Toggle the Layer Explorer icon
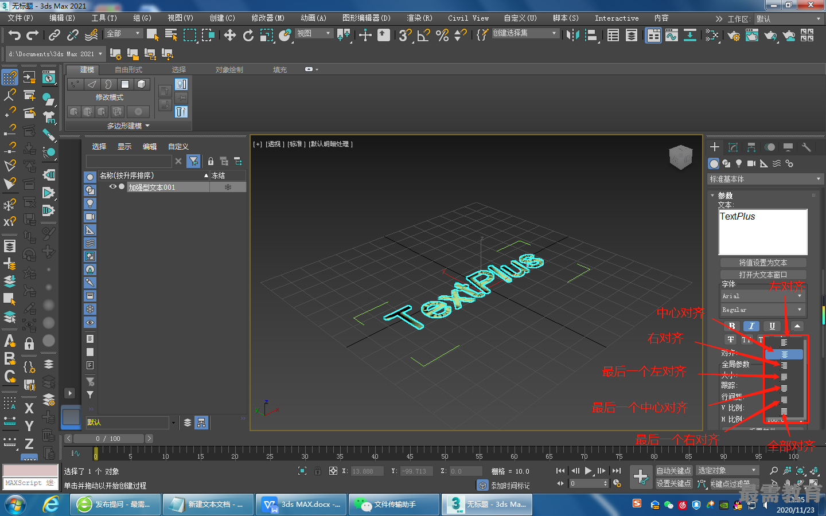 click(x=632, y=35)
